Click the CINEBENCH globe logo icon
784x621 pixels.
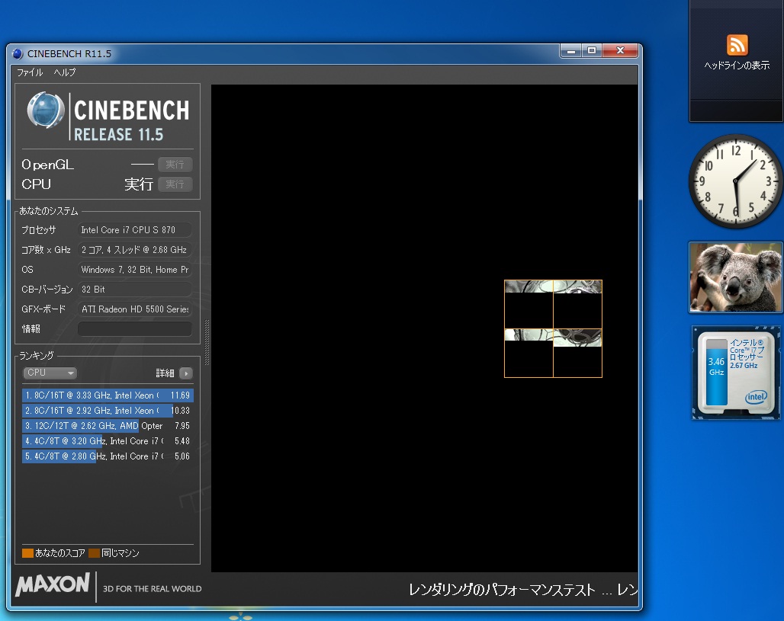click(x=46, y=110)
